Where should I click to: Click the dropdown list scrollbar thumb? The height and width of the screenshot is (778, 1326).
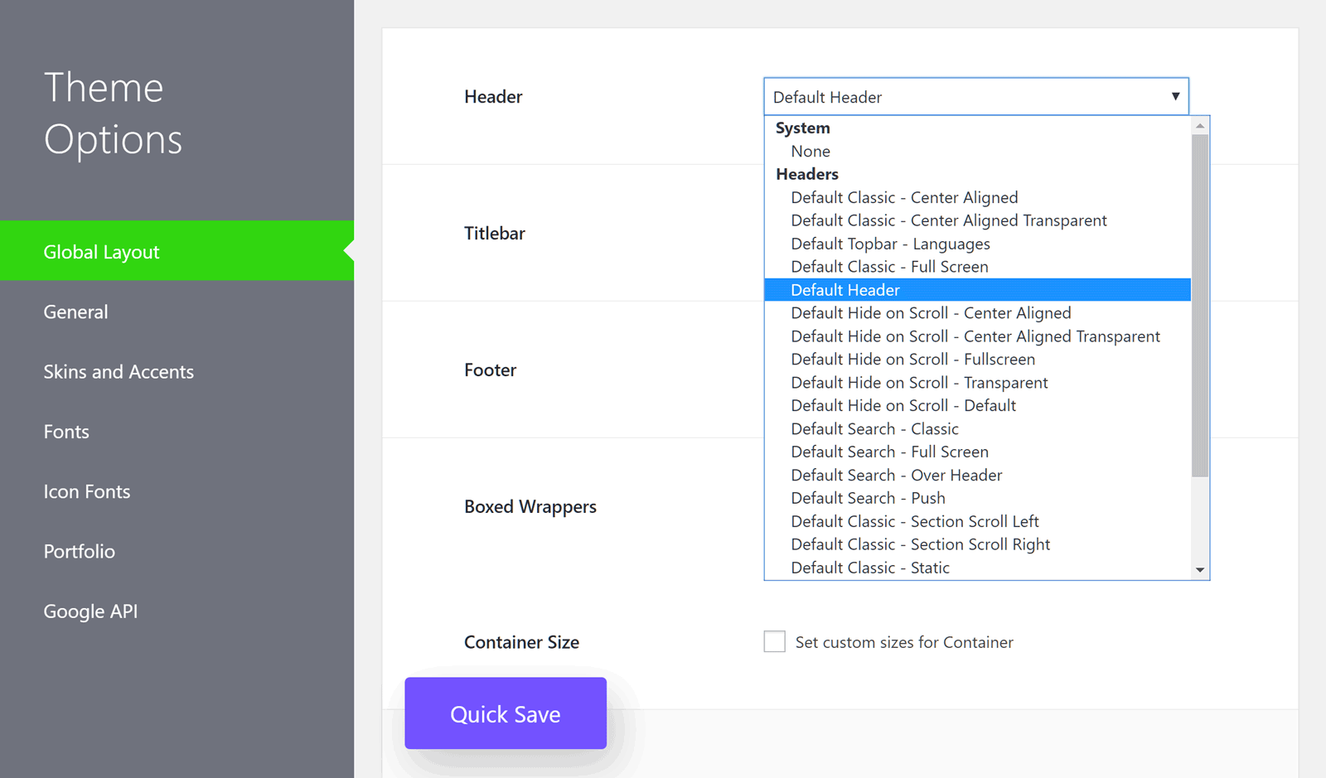[x=1199, y=305]
